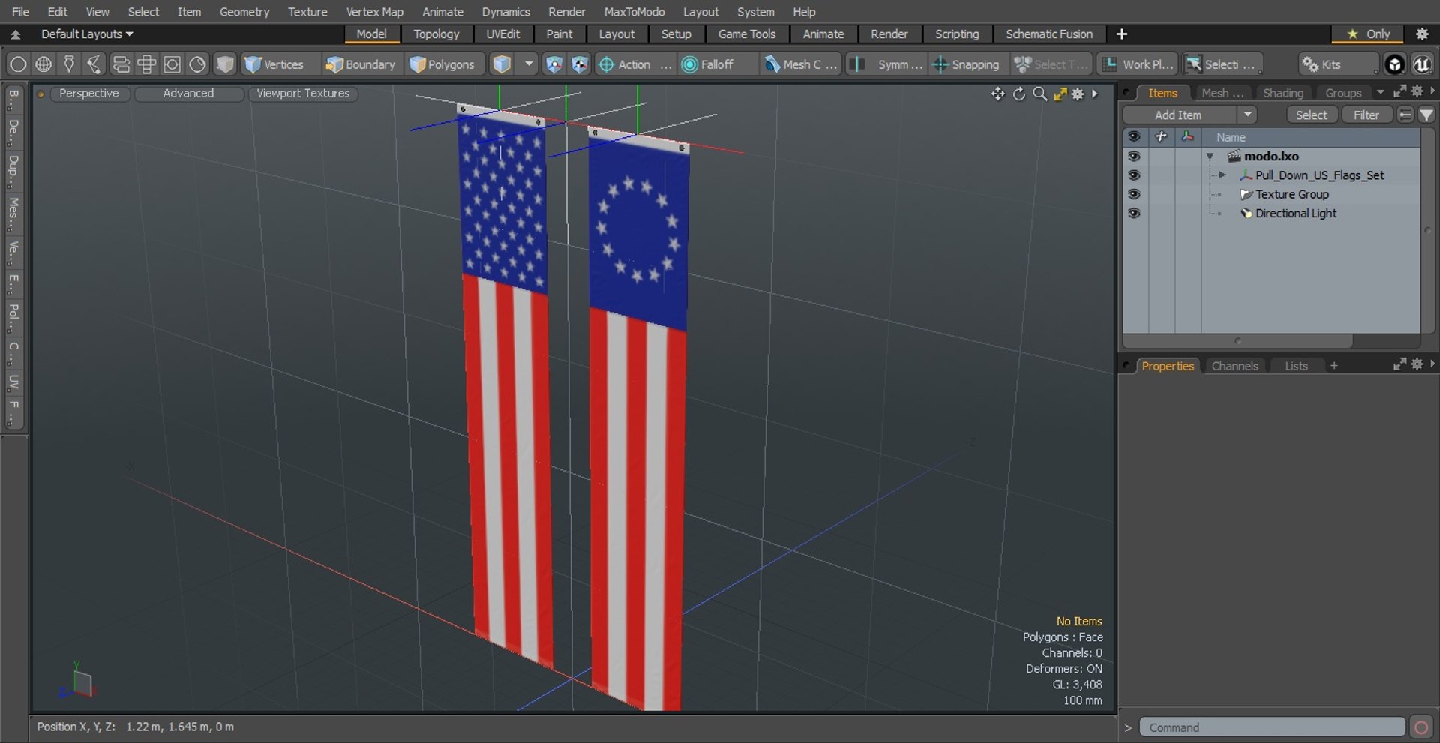The width and height of the screenshot is (1440, 743).
Task: Click the rotating disc tool icon
Action: point(197,64)
